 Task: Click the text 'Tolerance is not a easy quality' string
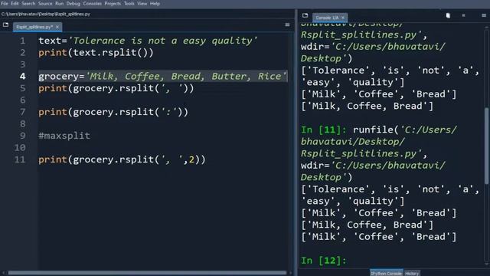(x=162, y=41)
